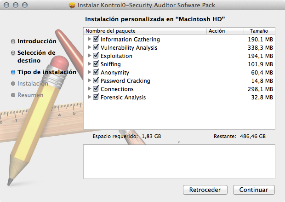Click the Restante 486,46 GB text
The image size is (285, 202).
(x=240, y=136)
